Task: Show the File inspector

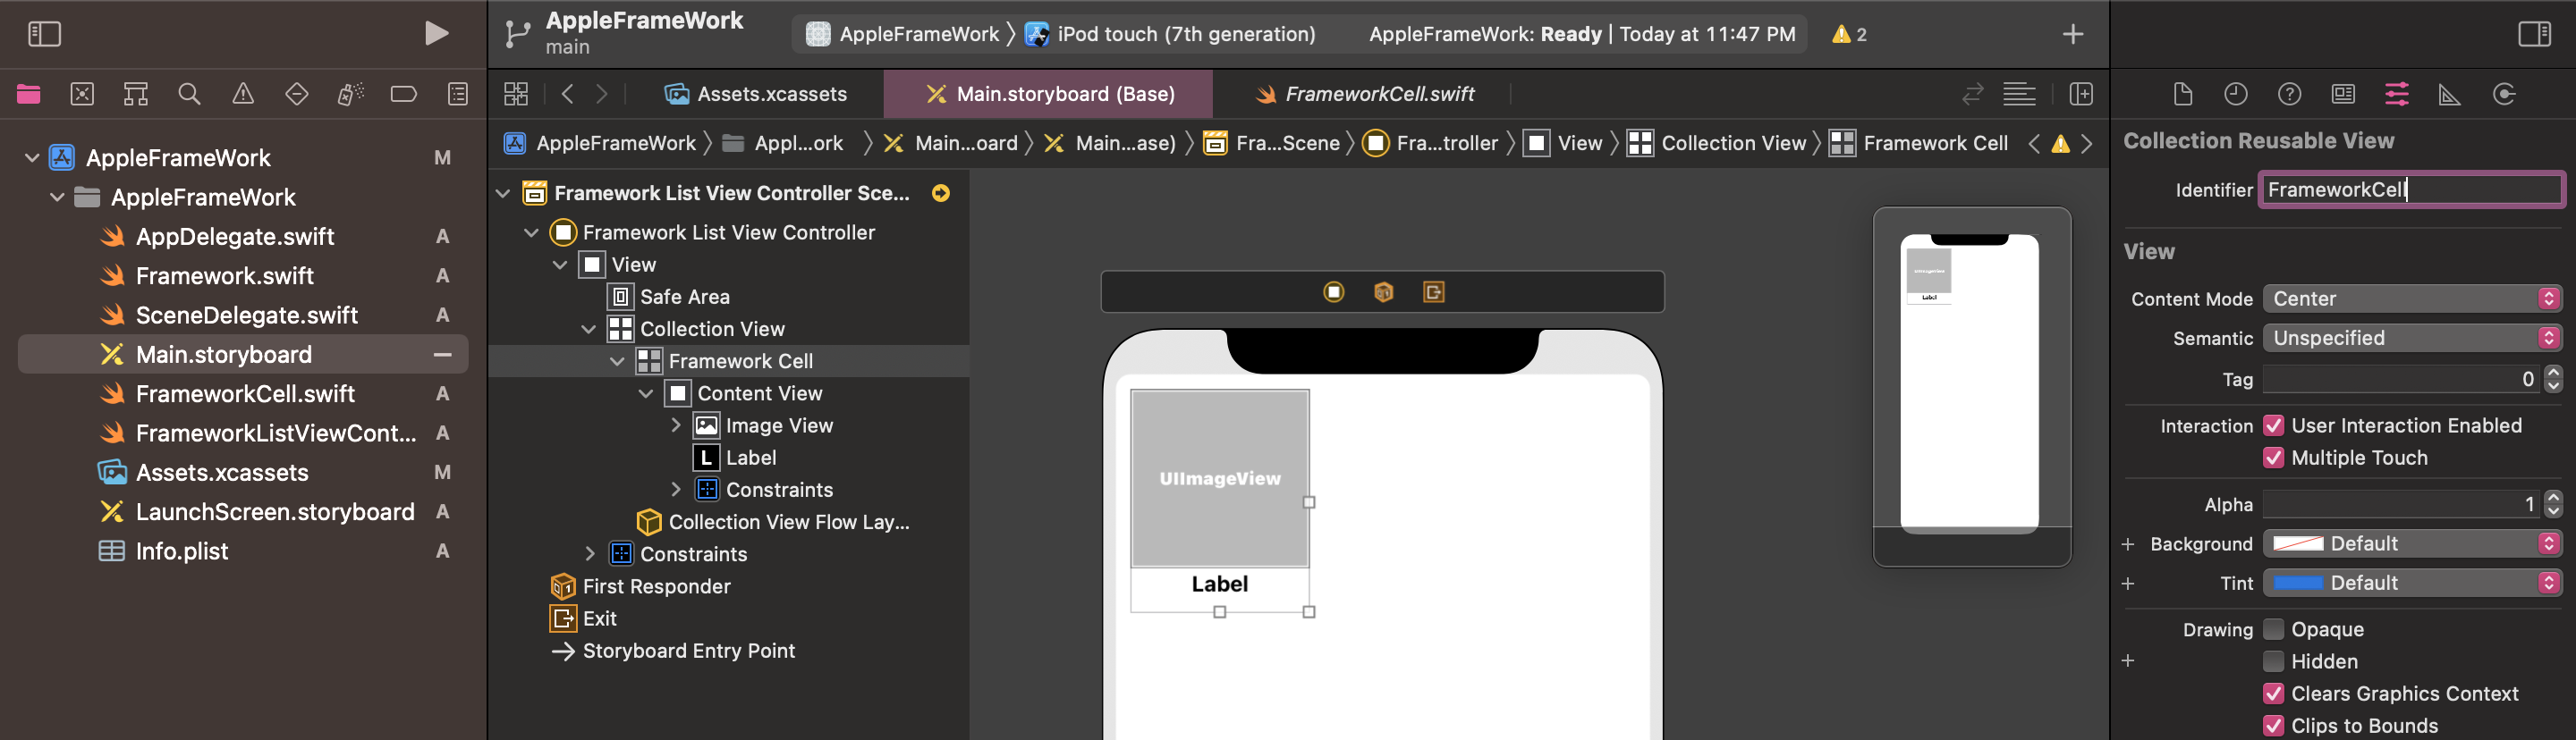Action: pos(2183,95)
